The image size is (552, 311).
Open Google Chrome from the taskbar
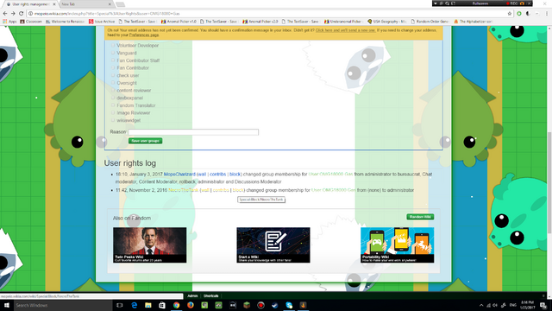pos(176,305)
